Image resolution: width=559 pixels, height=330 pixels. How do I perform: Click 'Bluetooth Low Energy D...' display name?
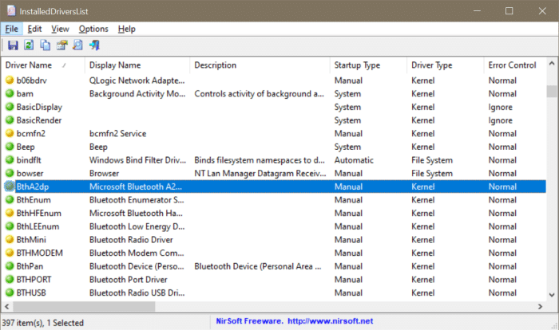coord(137,226)
